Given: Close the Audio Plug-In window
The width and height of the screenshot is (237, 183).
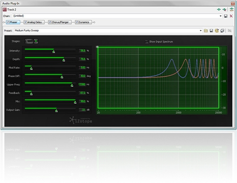Looking at the screenshot, I should [233, 4].
